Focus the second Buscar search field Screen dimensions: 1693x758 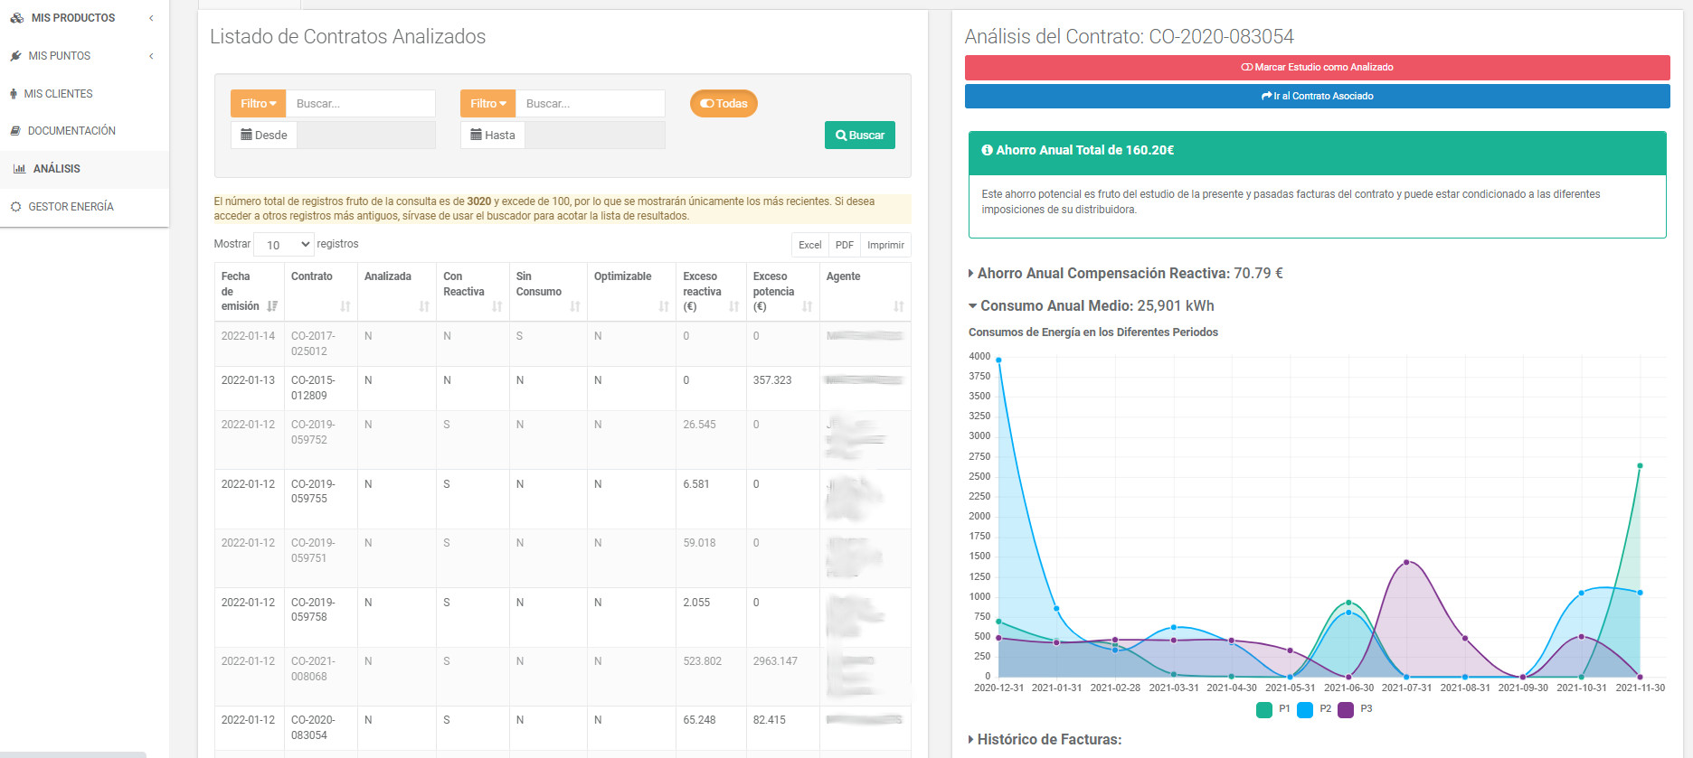click(590, 104)
